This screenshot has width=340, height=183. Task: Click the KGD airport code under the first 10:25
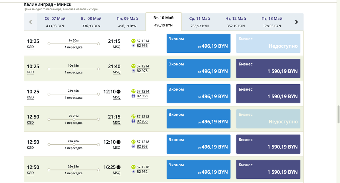(30, 47)
